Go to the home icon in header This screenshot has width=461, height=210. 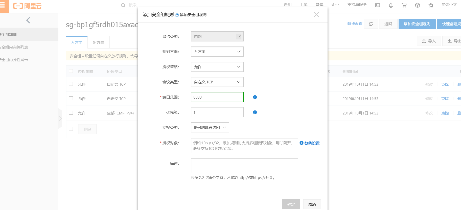pyautogui.click(x=431, y=5)
